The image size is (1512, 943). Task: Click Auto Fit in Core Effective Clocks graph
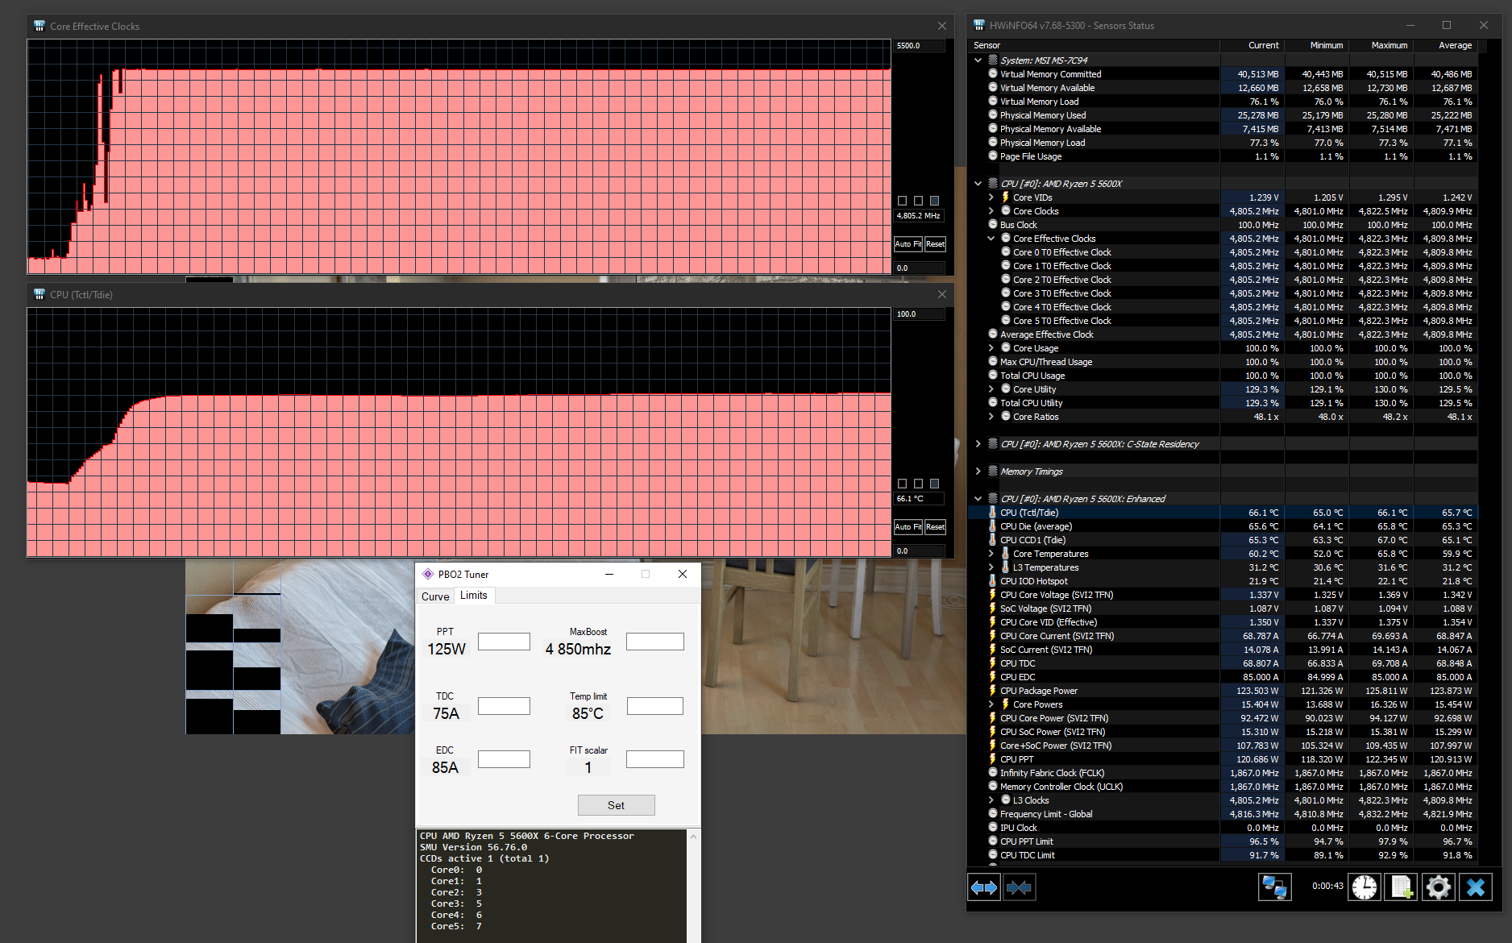908,244
